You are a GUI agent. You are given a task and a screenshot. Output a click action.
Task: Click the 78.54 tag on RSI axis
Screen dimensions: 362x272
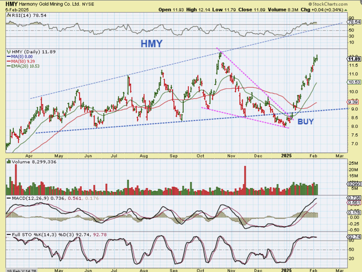coord(353,22)
